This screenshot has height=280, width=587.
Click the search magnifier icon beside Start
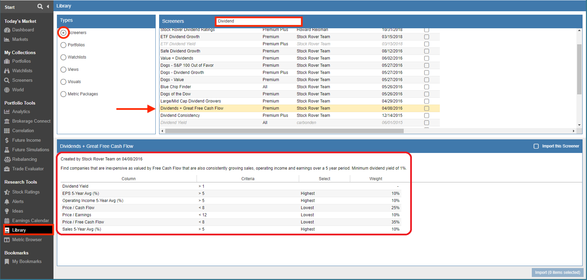click(40, 6)
